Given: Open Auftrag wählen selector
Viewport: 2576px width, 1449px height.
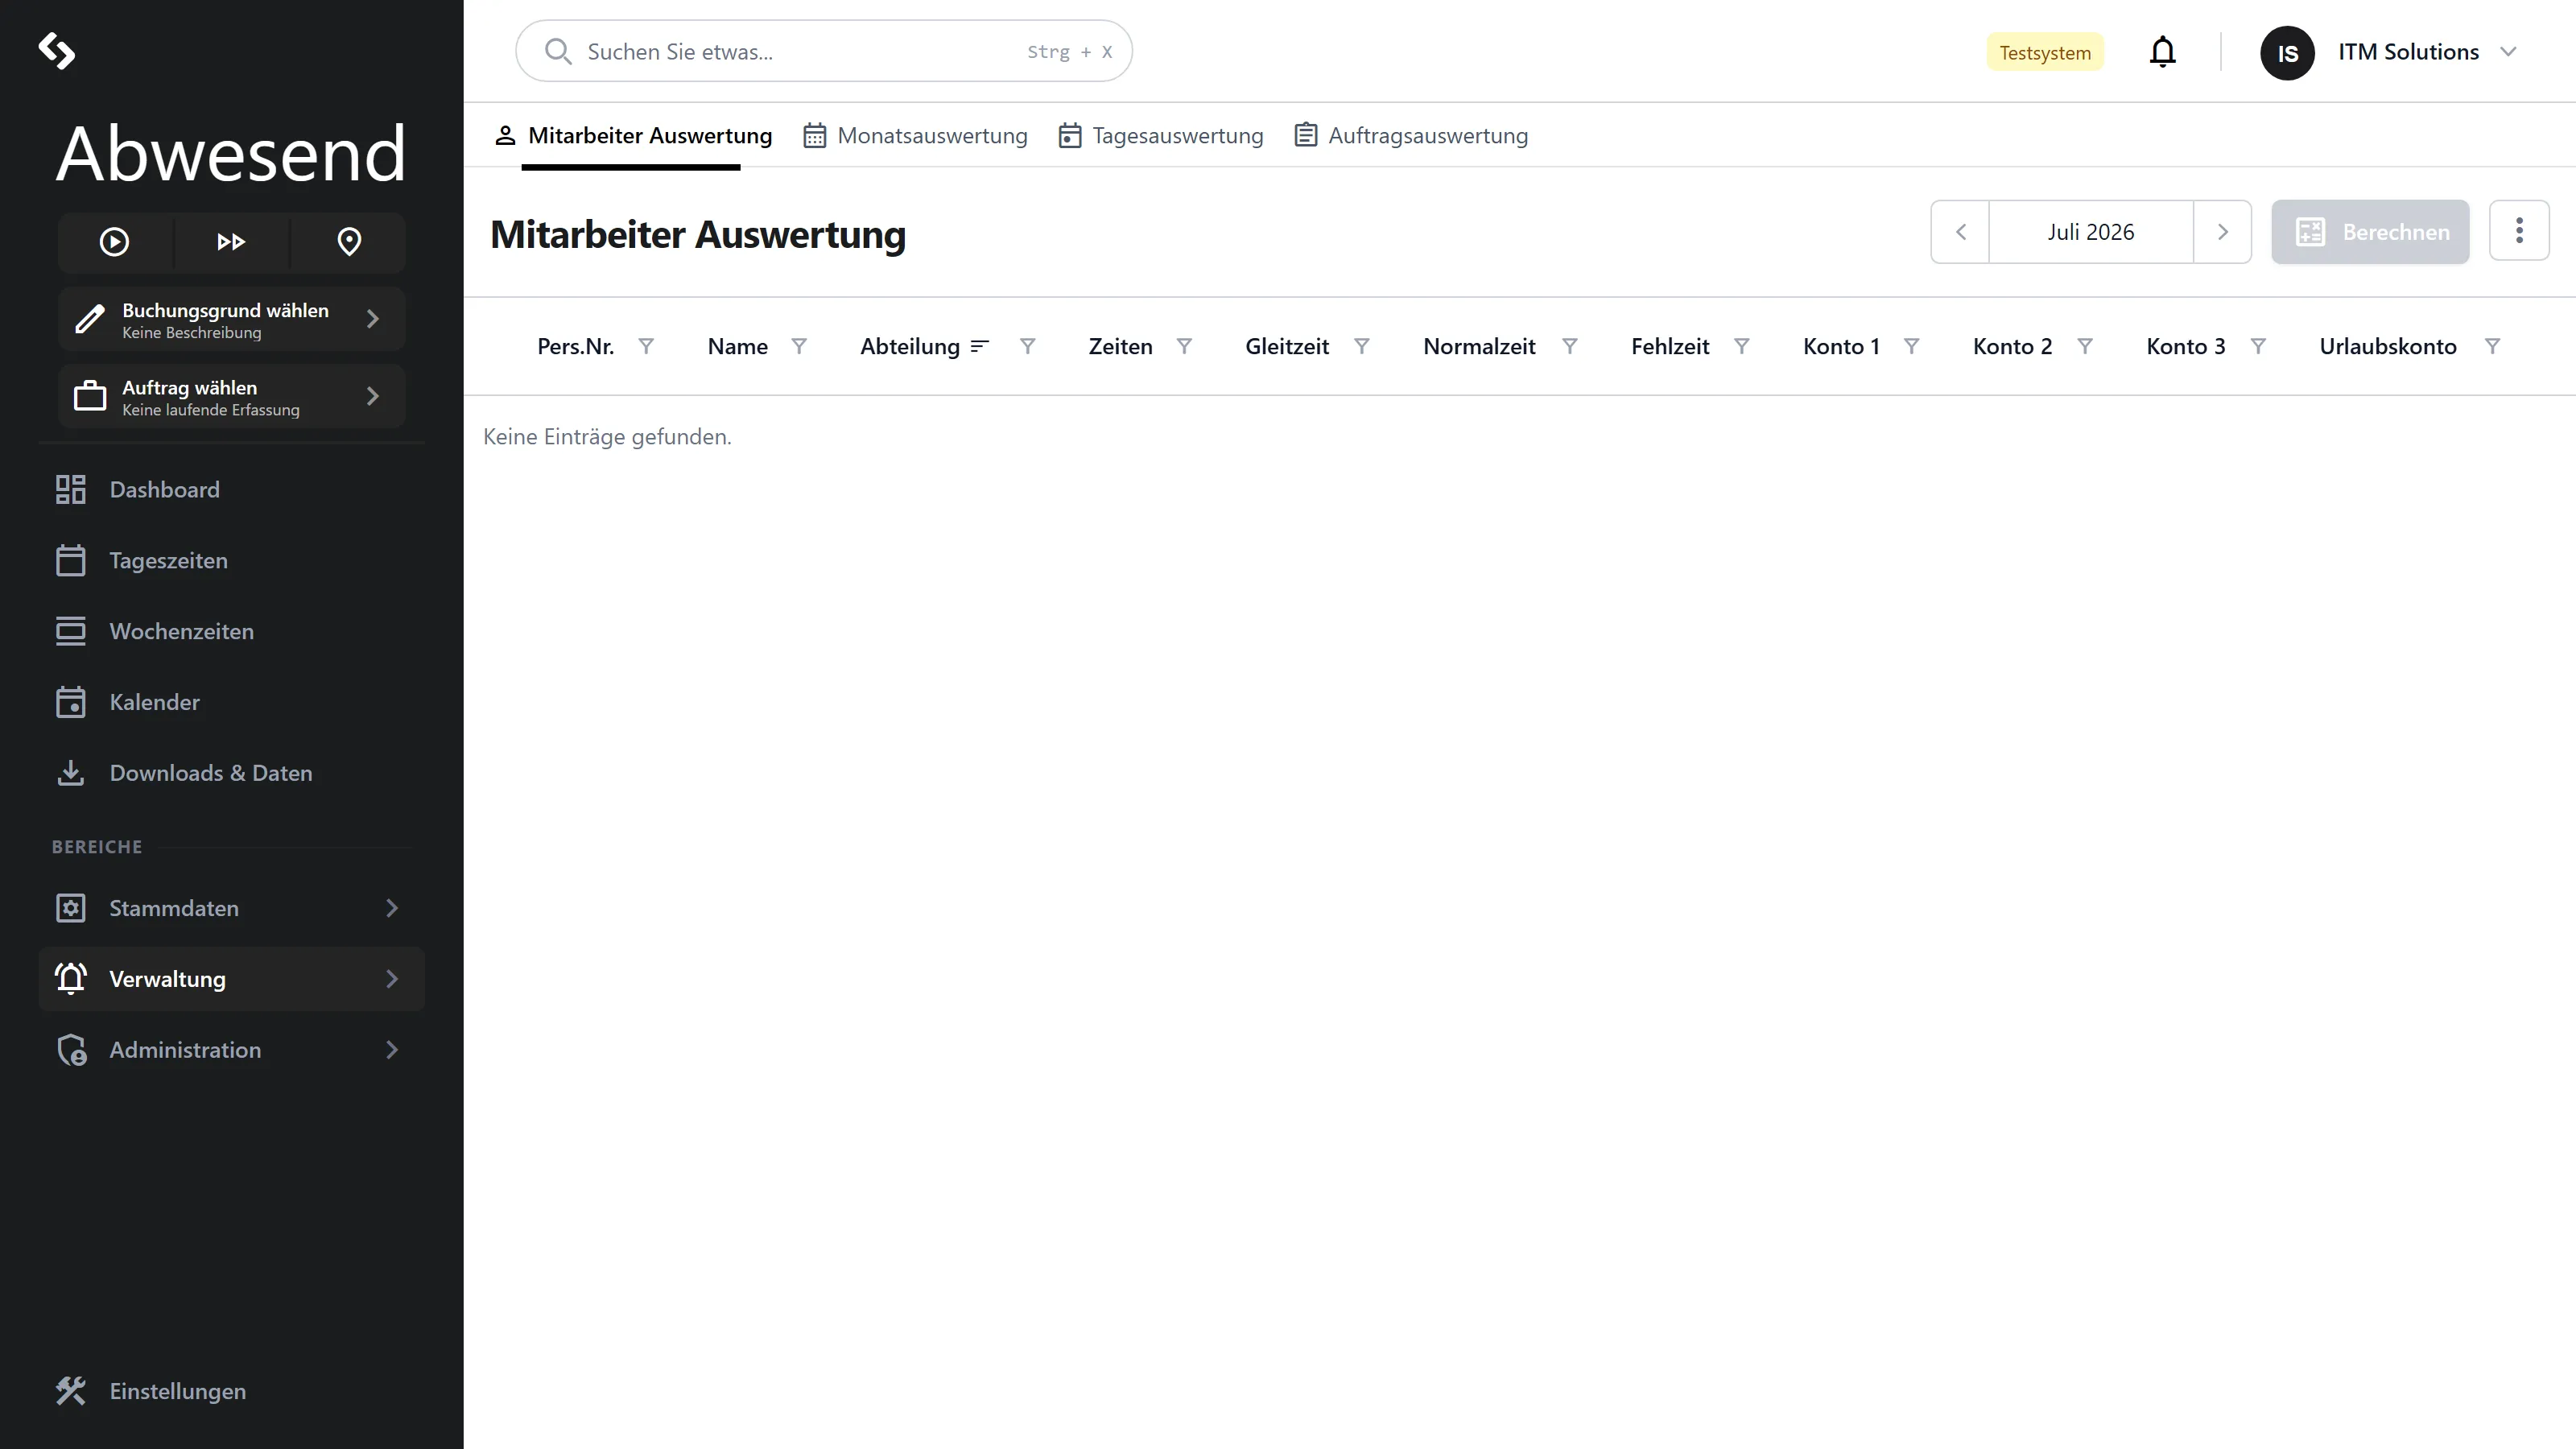Looking at the screenshot, I should pos(231,397).
